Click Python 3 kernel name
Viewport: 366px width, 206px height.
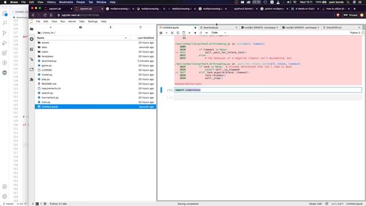[355, 33]
